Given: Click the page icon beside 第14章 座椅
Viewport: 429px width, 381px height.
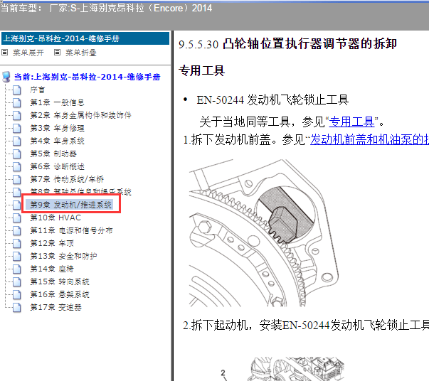Looking at the screenshot, I should (17, 269).
